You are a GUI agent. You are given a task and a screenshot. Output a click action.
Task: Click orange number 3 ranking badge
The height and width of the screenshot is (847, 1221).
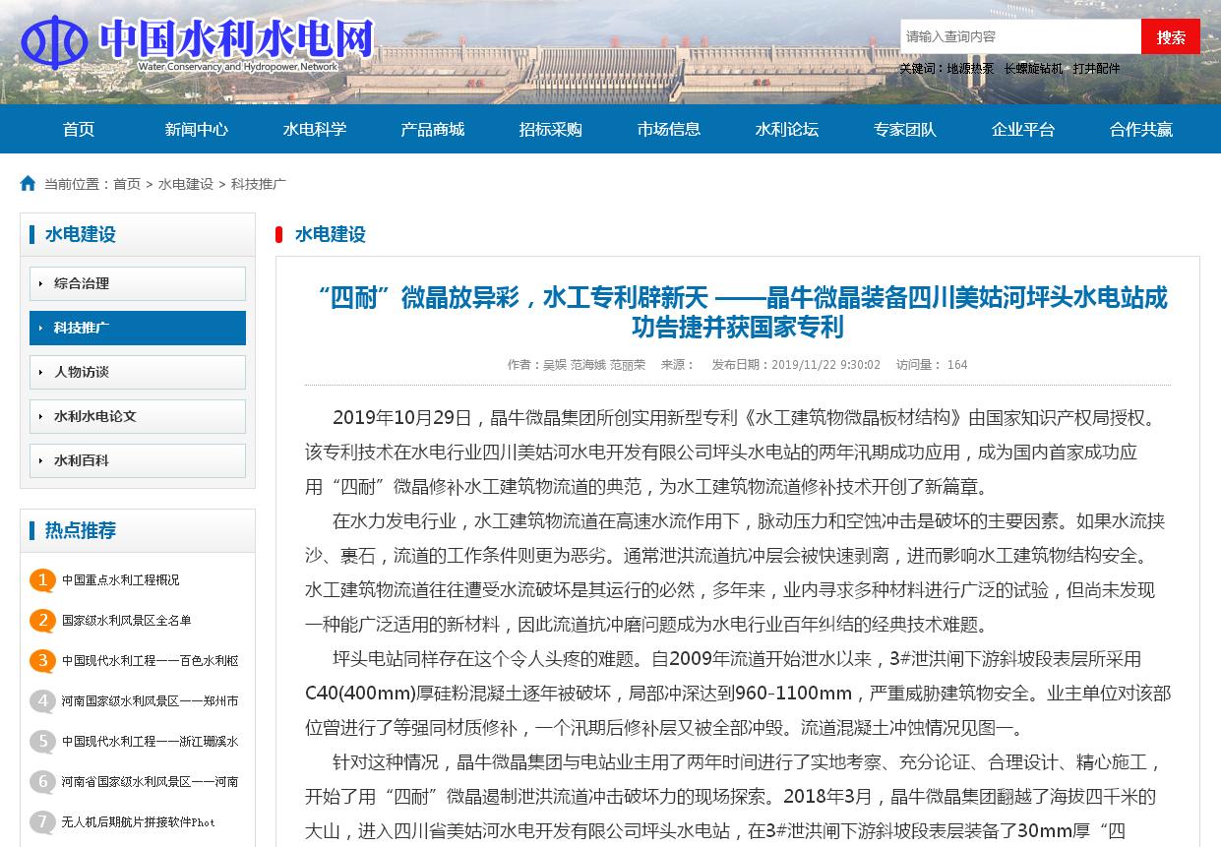(42, 661)
